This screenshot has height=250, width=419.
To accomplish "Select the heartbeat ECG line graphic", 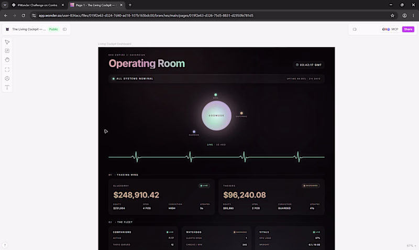I will (x=216, y=157).
